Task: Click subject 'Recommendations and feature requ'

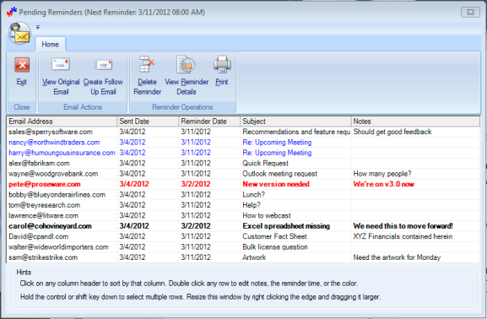Action: (296, 132)
